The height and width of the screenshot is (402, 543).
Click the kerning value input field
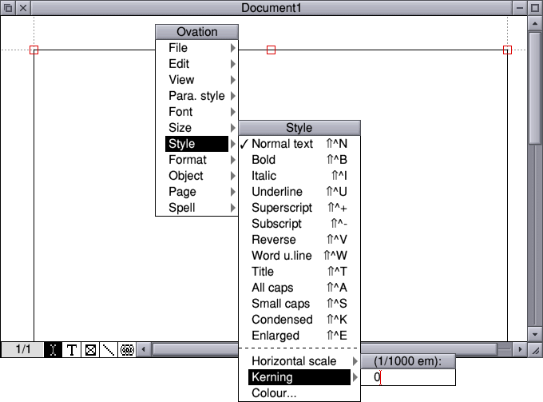[x=408, y=377]
